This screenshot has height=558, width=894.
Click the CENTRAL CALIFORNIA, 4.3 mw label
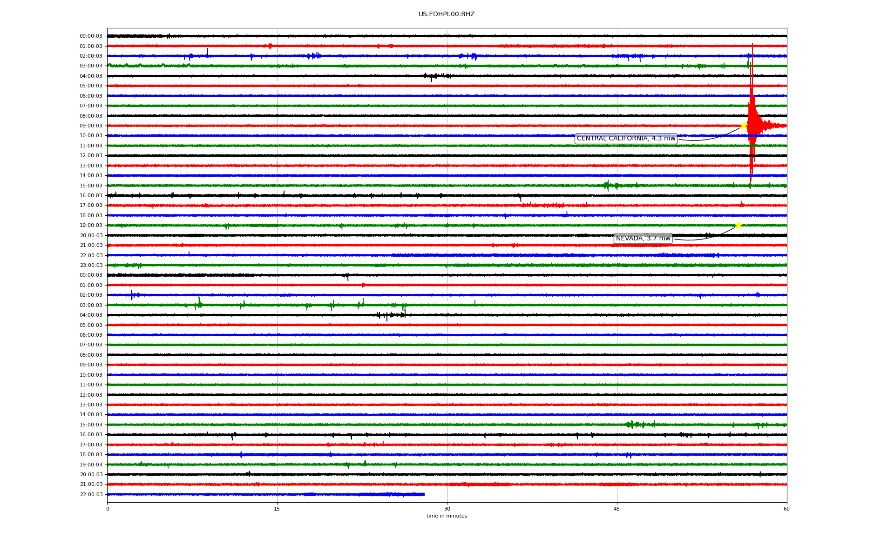tap(626, 139)
